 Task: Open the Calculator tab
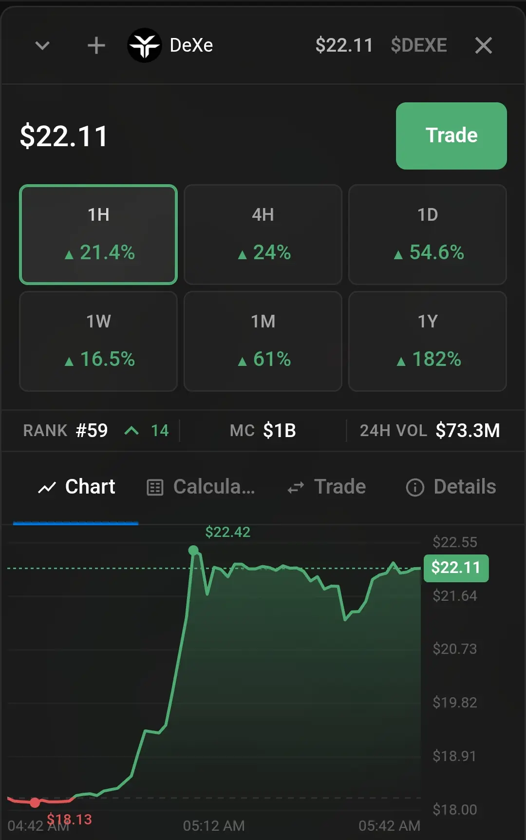(201, 487)
